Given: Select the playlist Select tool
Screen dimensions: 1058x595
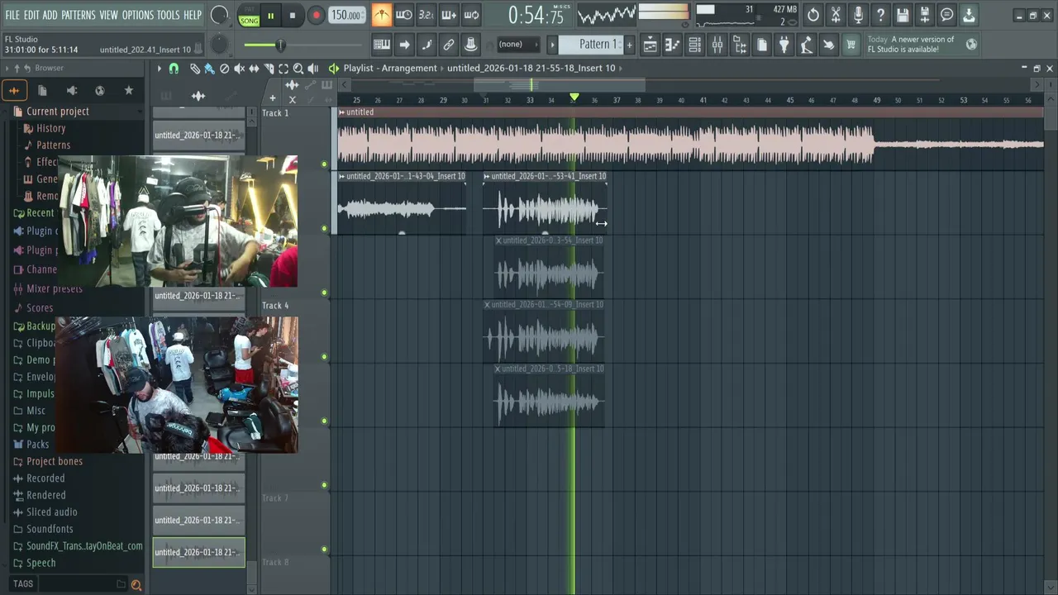Looking at the screenshot, I should 284,69.
